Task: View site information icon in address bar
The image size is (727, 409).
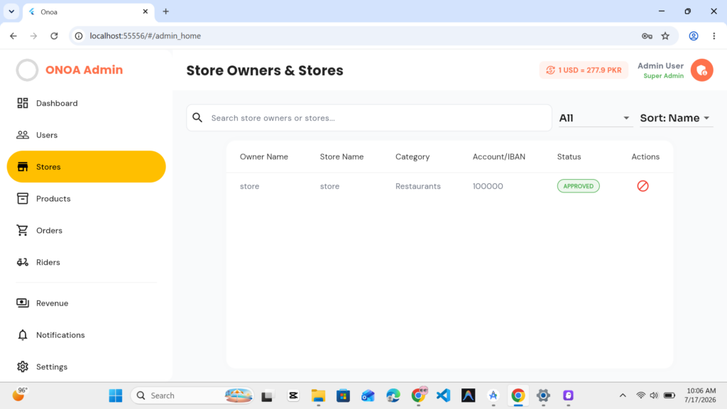Action: (x=79, y=36)
